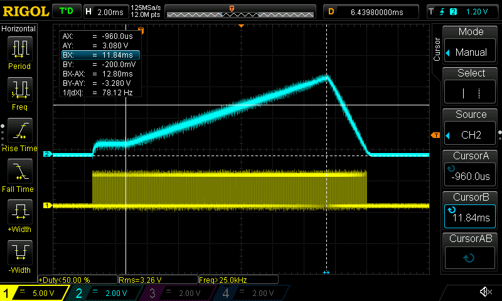Open the cursor Select type button

[x=470, y=93]
